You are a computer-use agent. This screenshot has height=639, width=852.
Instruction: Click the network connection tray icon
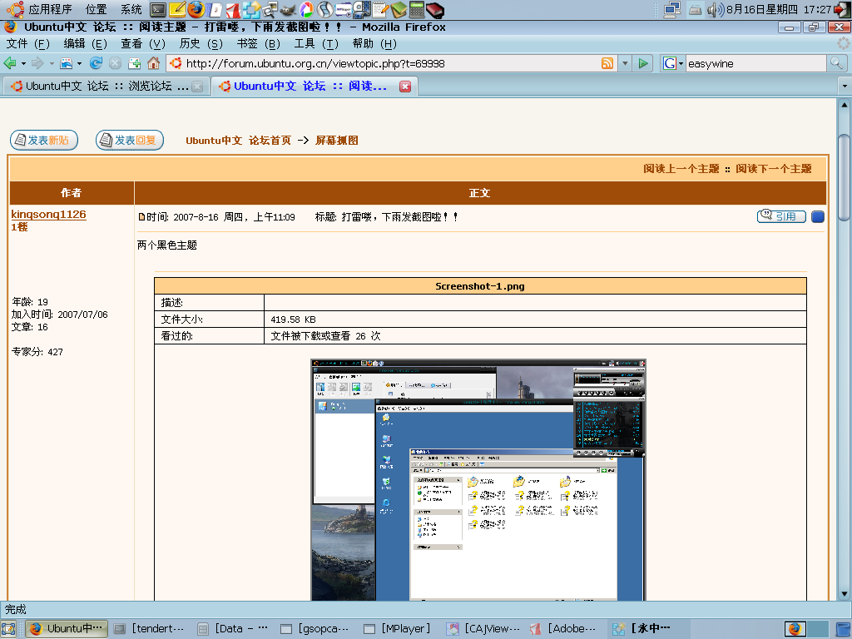click(x=672, y=9)
